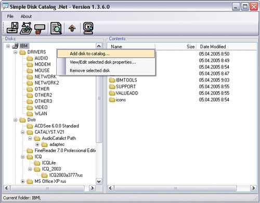
Task: Collapse the Distr folder node
Action: pyautogui.click(x=15, y=120)
